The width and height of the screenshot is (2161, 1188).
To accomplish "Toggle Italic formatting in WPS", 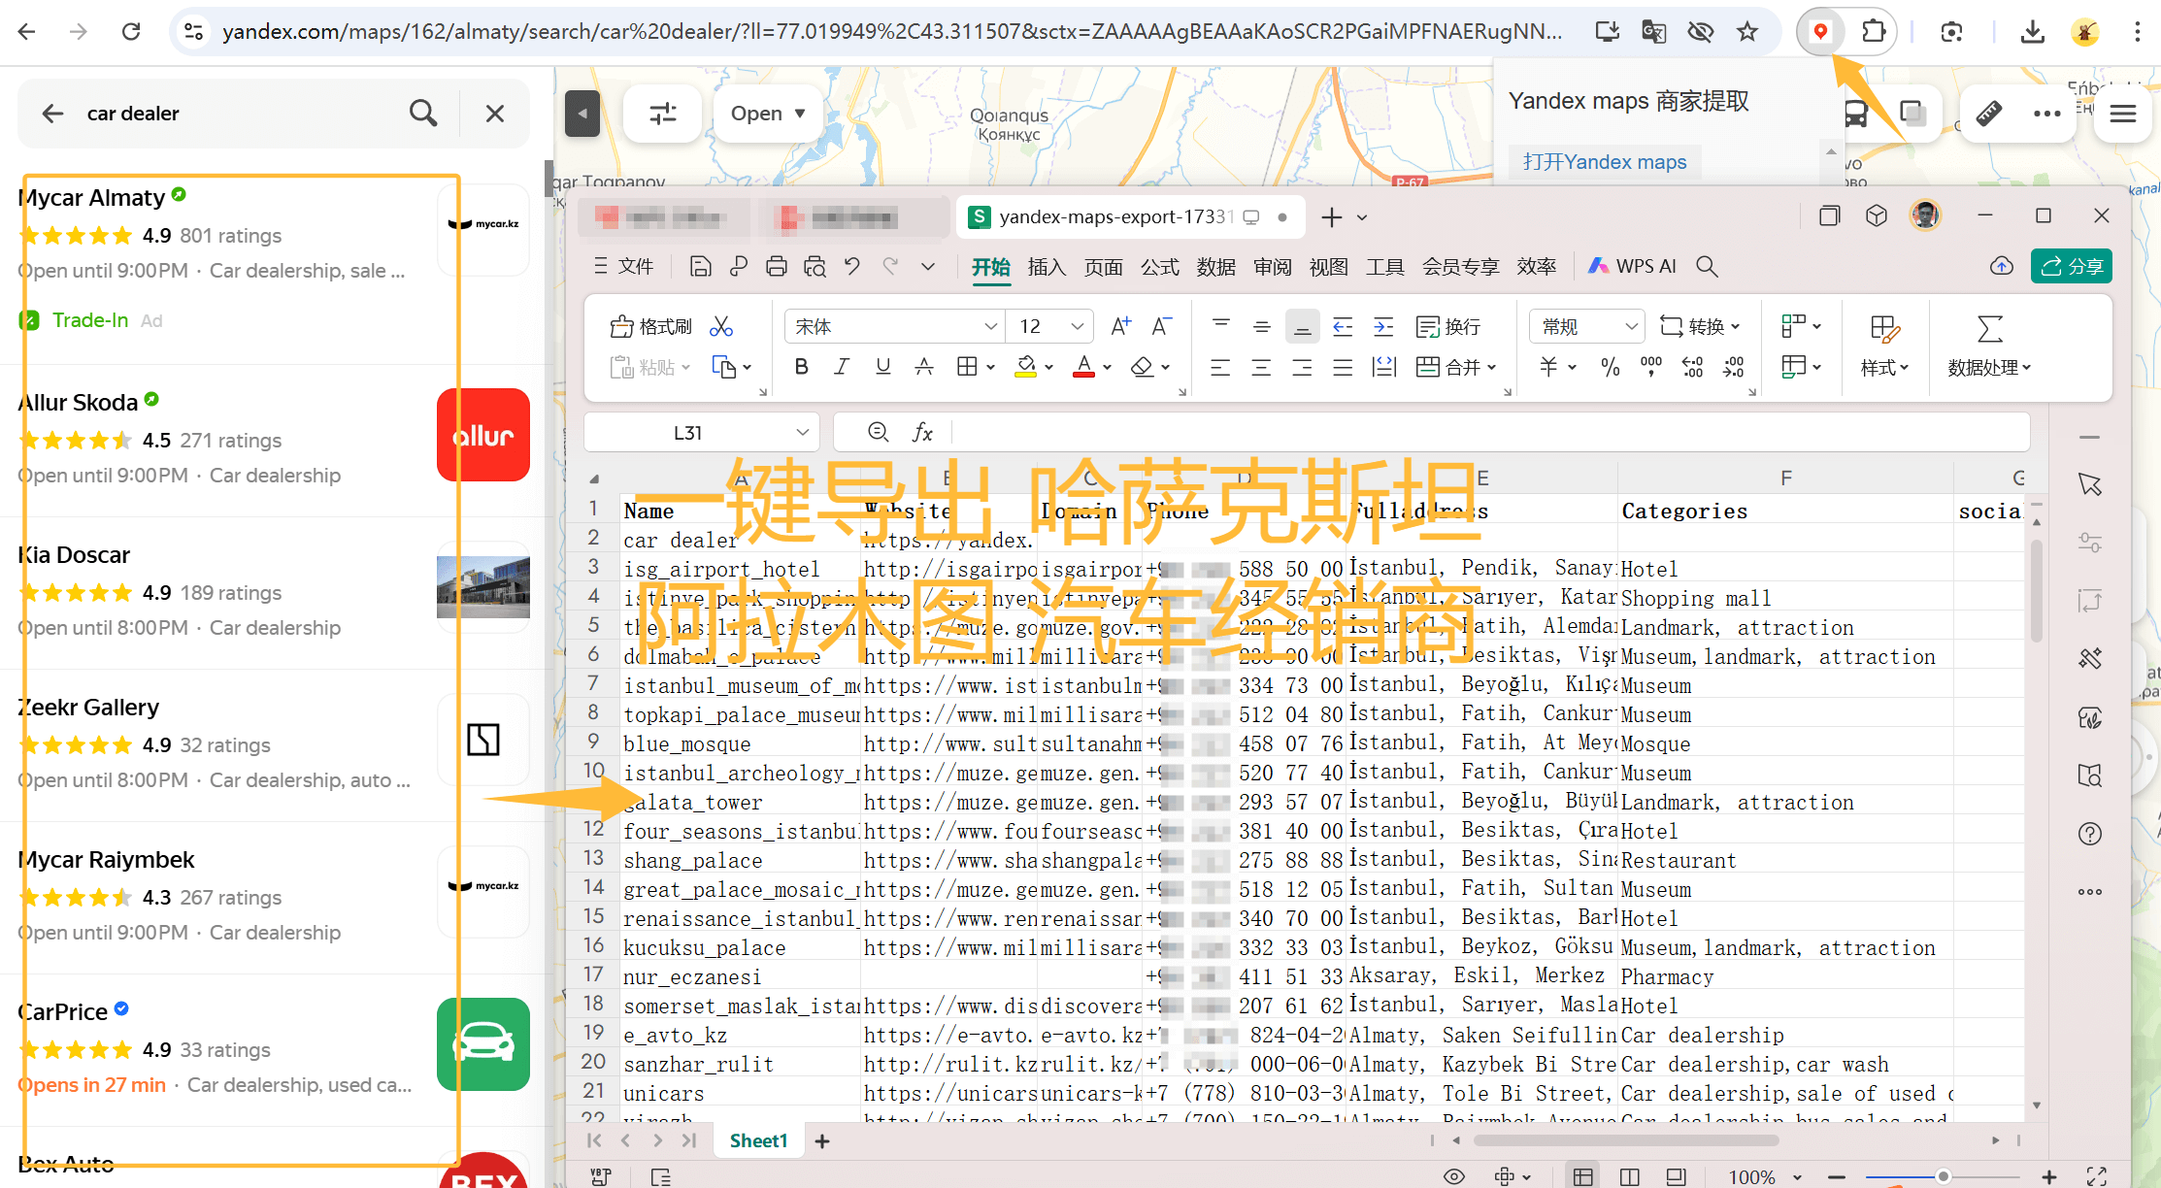I will point(842,367).
